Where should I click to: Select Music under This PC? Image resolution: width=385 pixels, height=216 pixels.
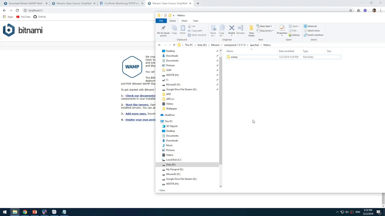[169, 145]
